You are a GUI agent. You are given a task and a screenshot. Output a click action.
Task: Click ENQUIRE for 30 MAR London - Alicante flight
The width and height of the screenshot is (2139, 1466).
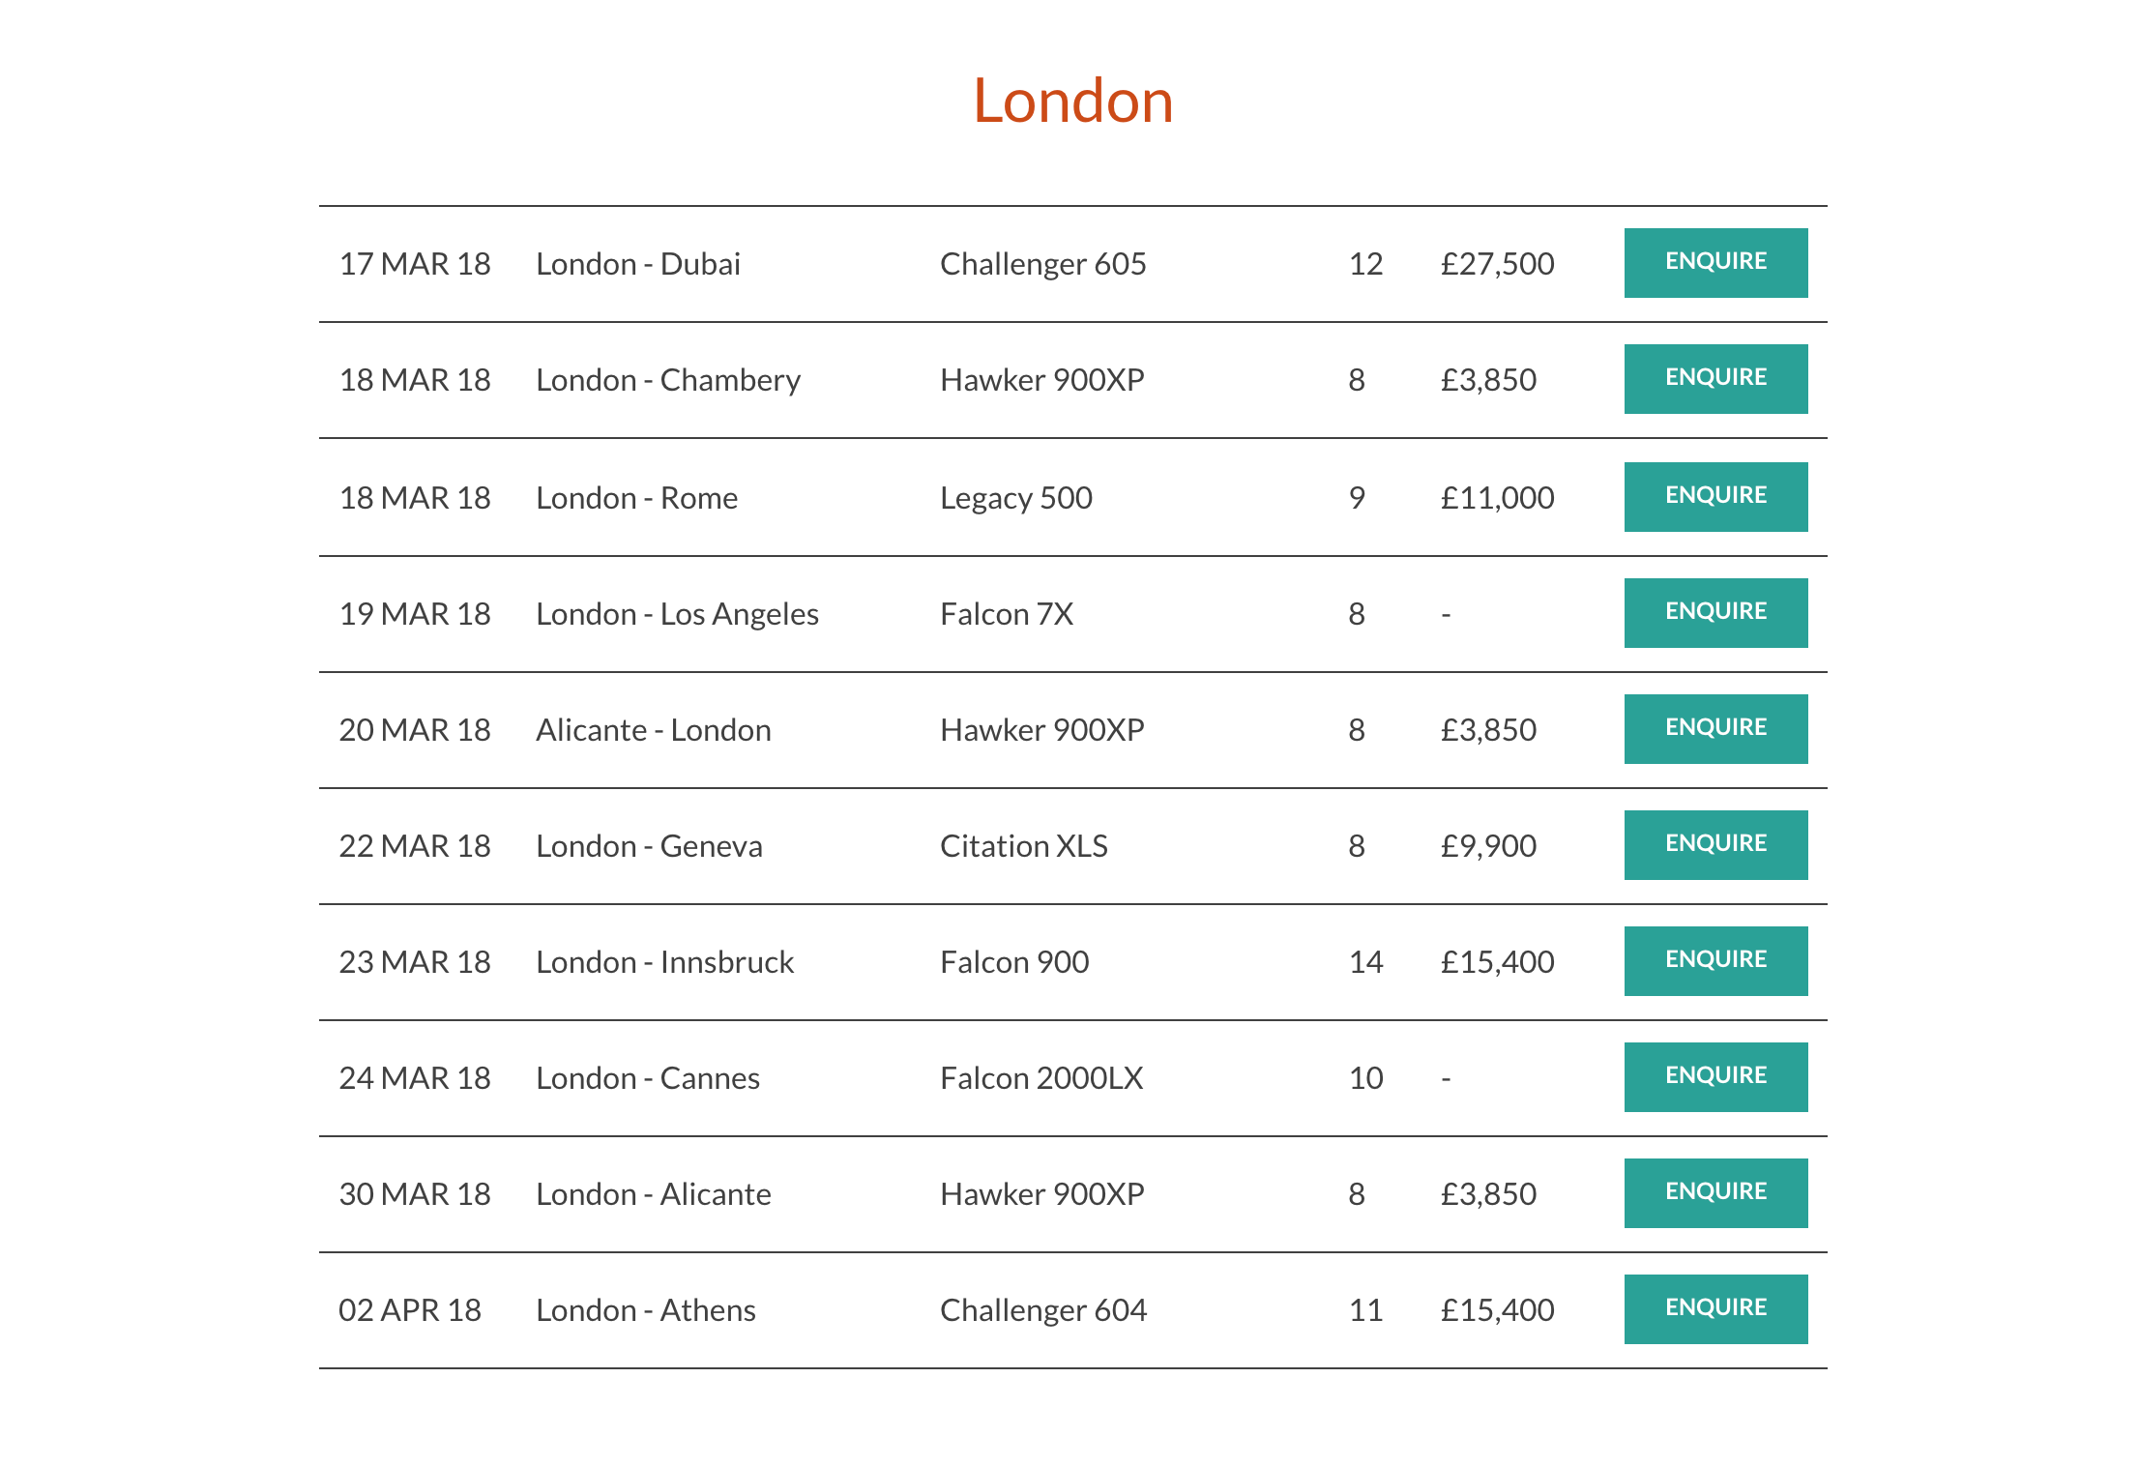[1715, 1193]
